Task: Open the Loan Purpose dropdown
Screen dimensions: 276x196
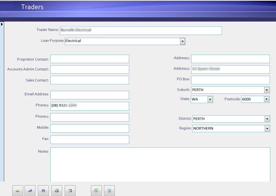Action: pos(182,41)
